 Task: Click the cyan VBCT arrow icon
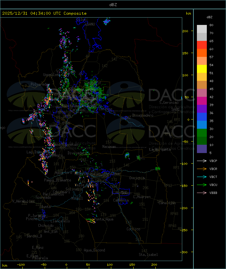(202, 177)
